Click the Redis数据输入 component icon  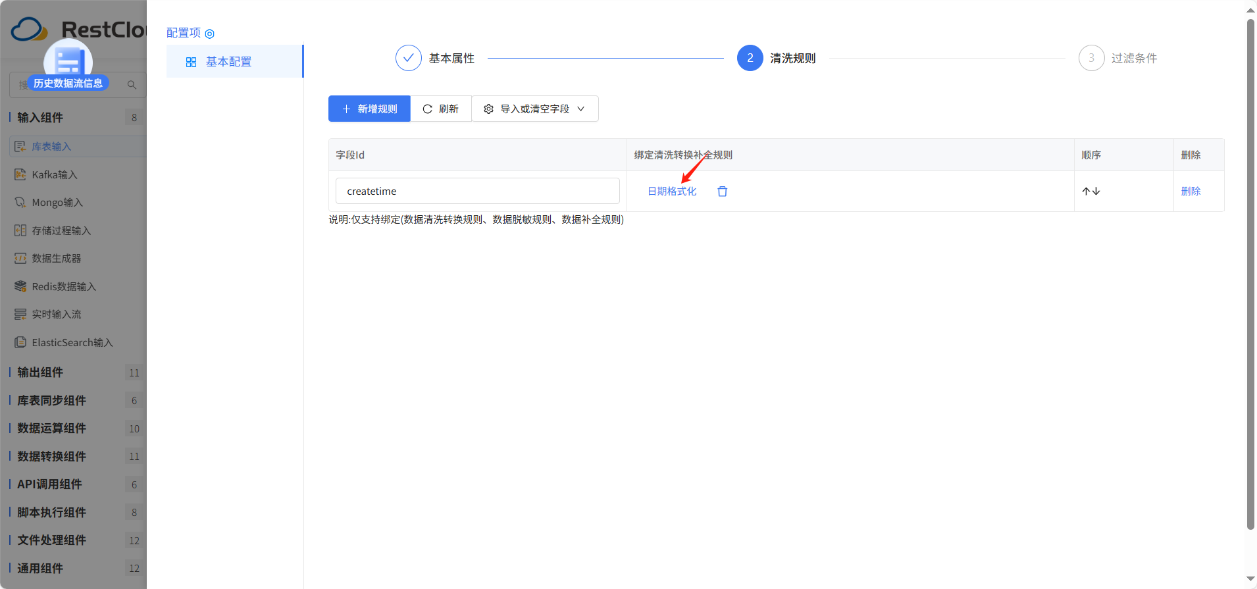click(20, 286)
